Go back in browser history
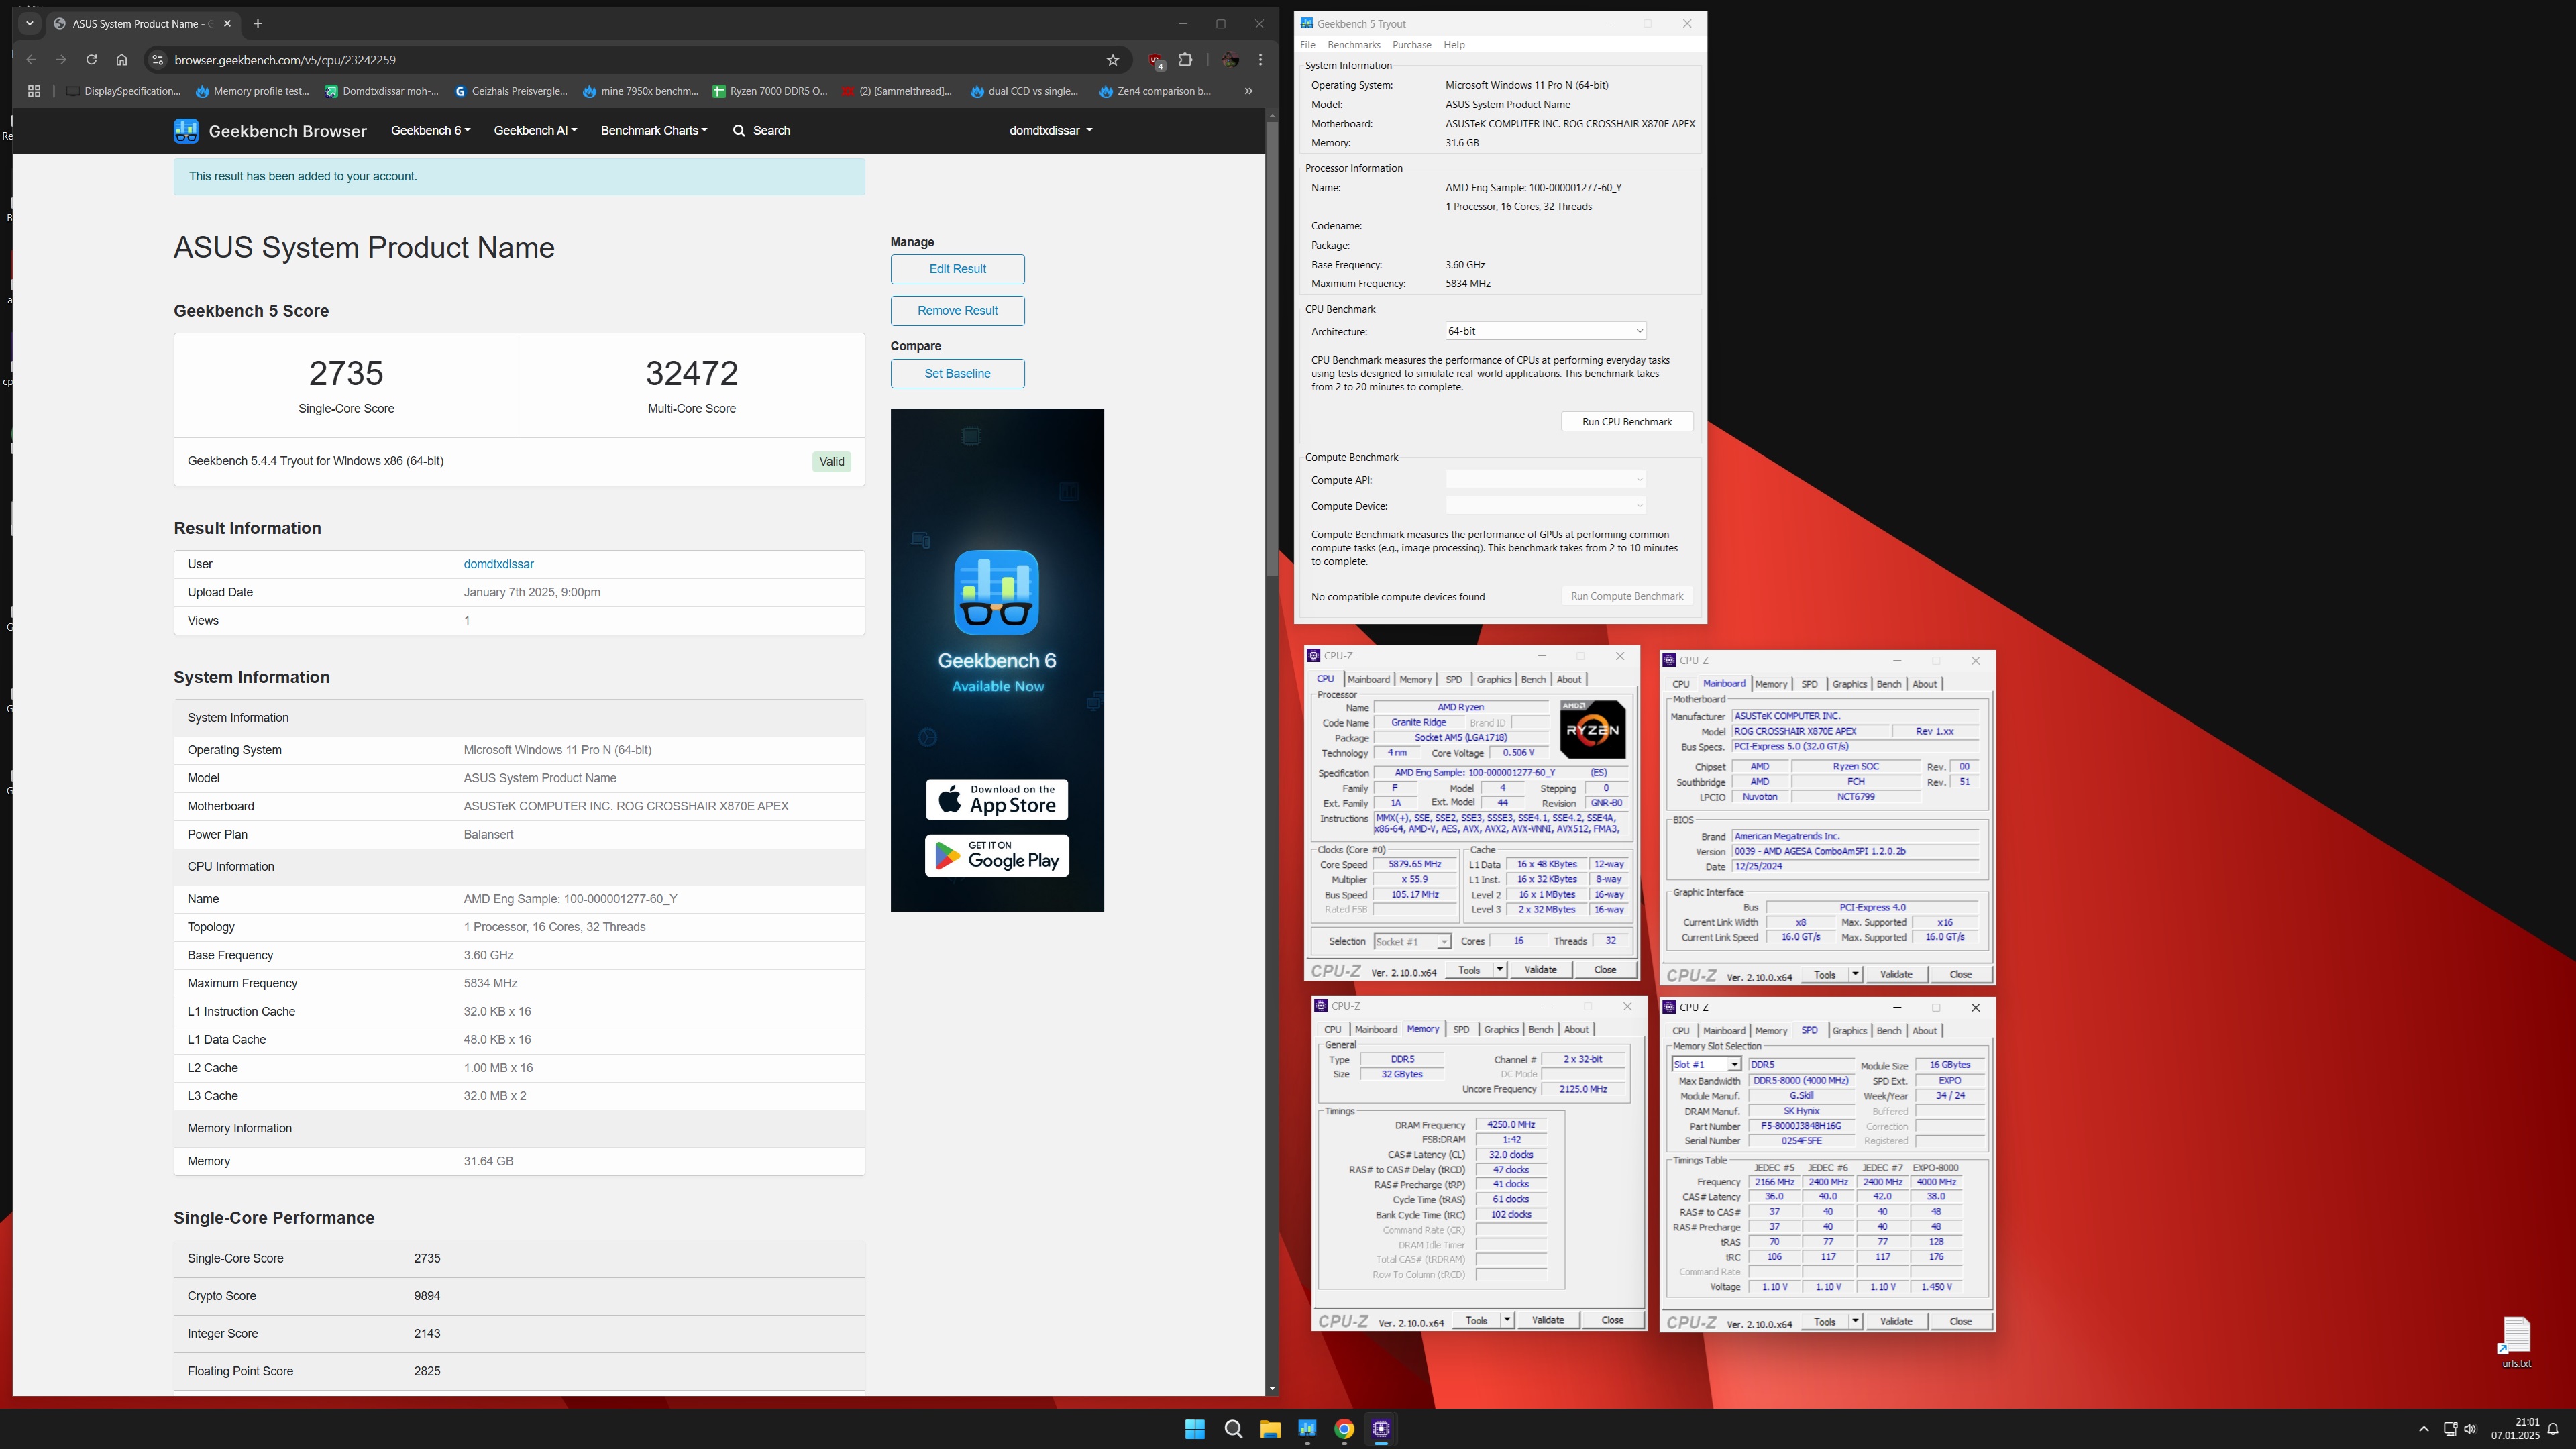This screenshot has height=1449, width=2576. coord(31,60)
